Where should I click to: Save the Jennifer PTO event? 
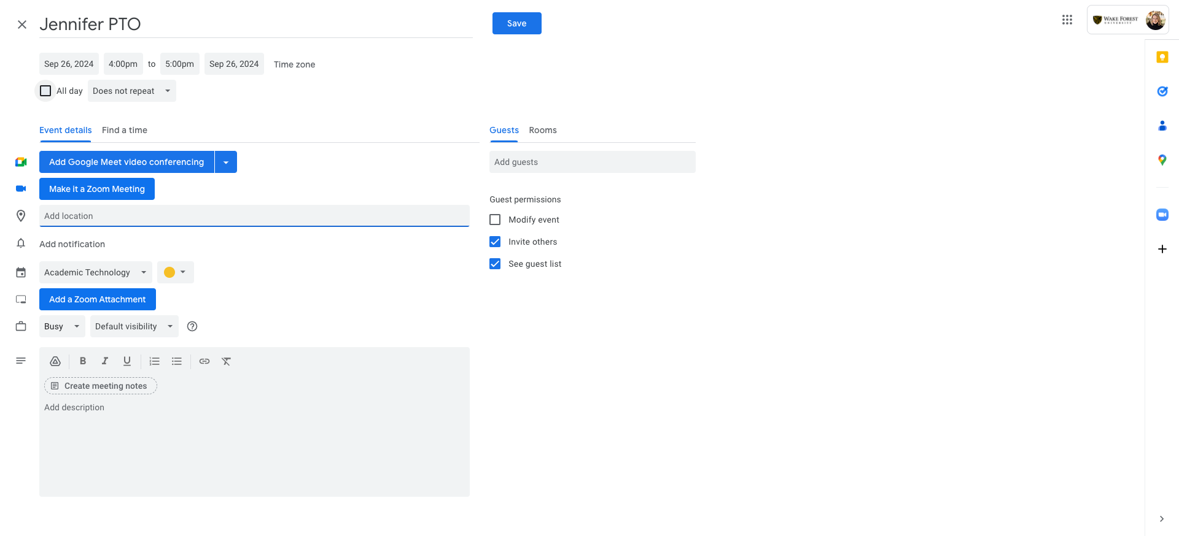[517, 23]
